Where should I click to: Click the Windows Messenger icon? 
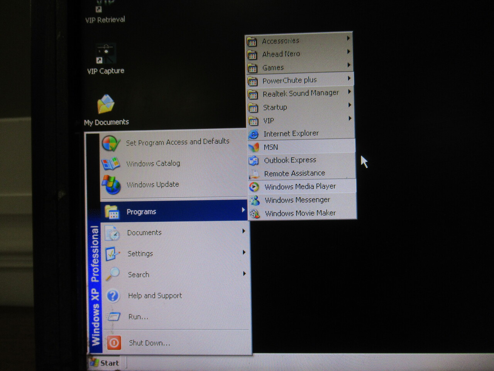(254, 200)
